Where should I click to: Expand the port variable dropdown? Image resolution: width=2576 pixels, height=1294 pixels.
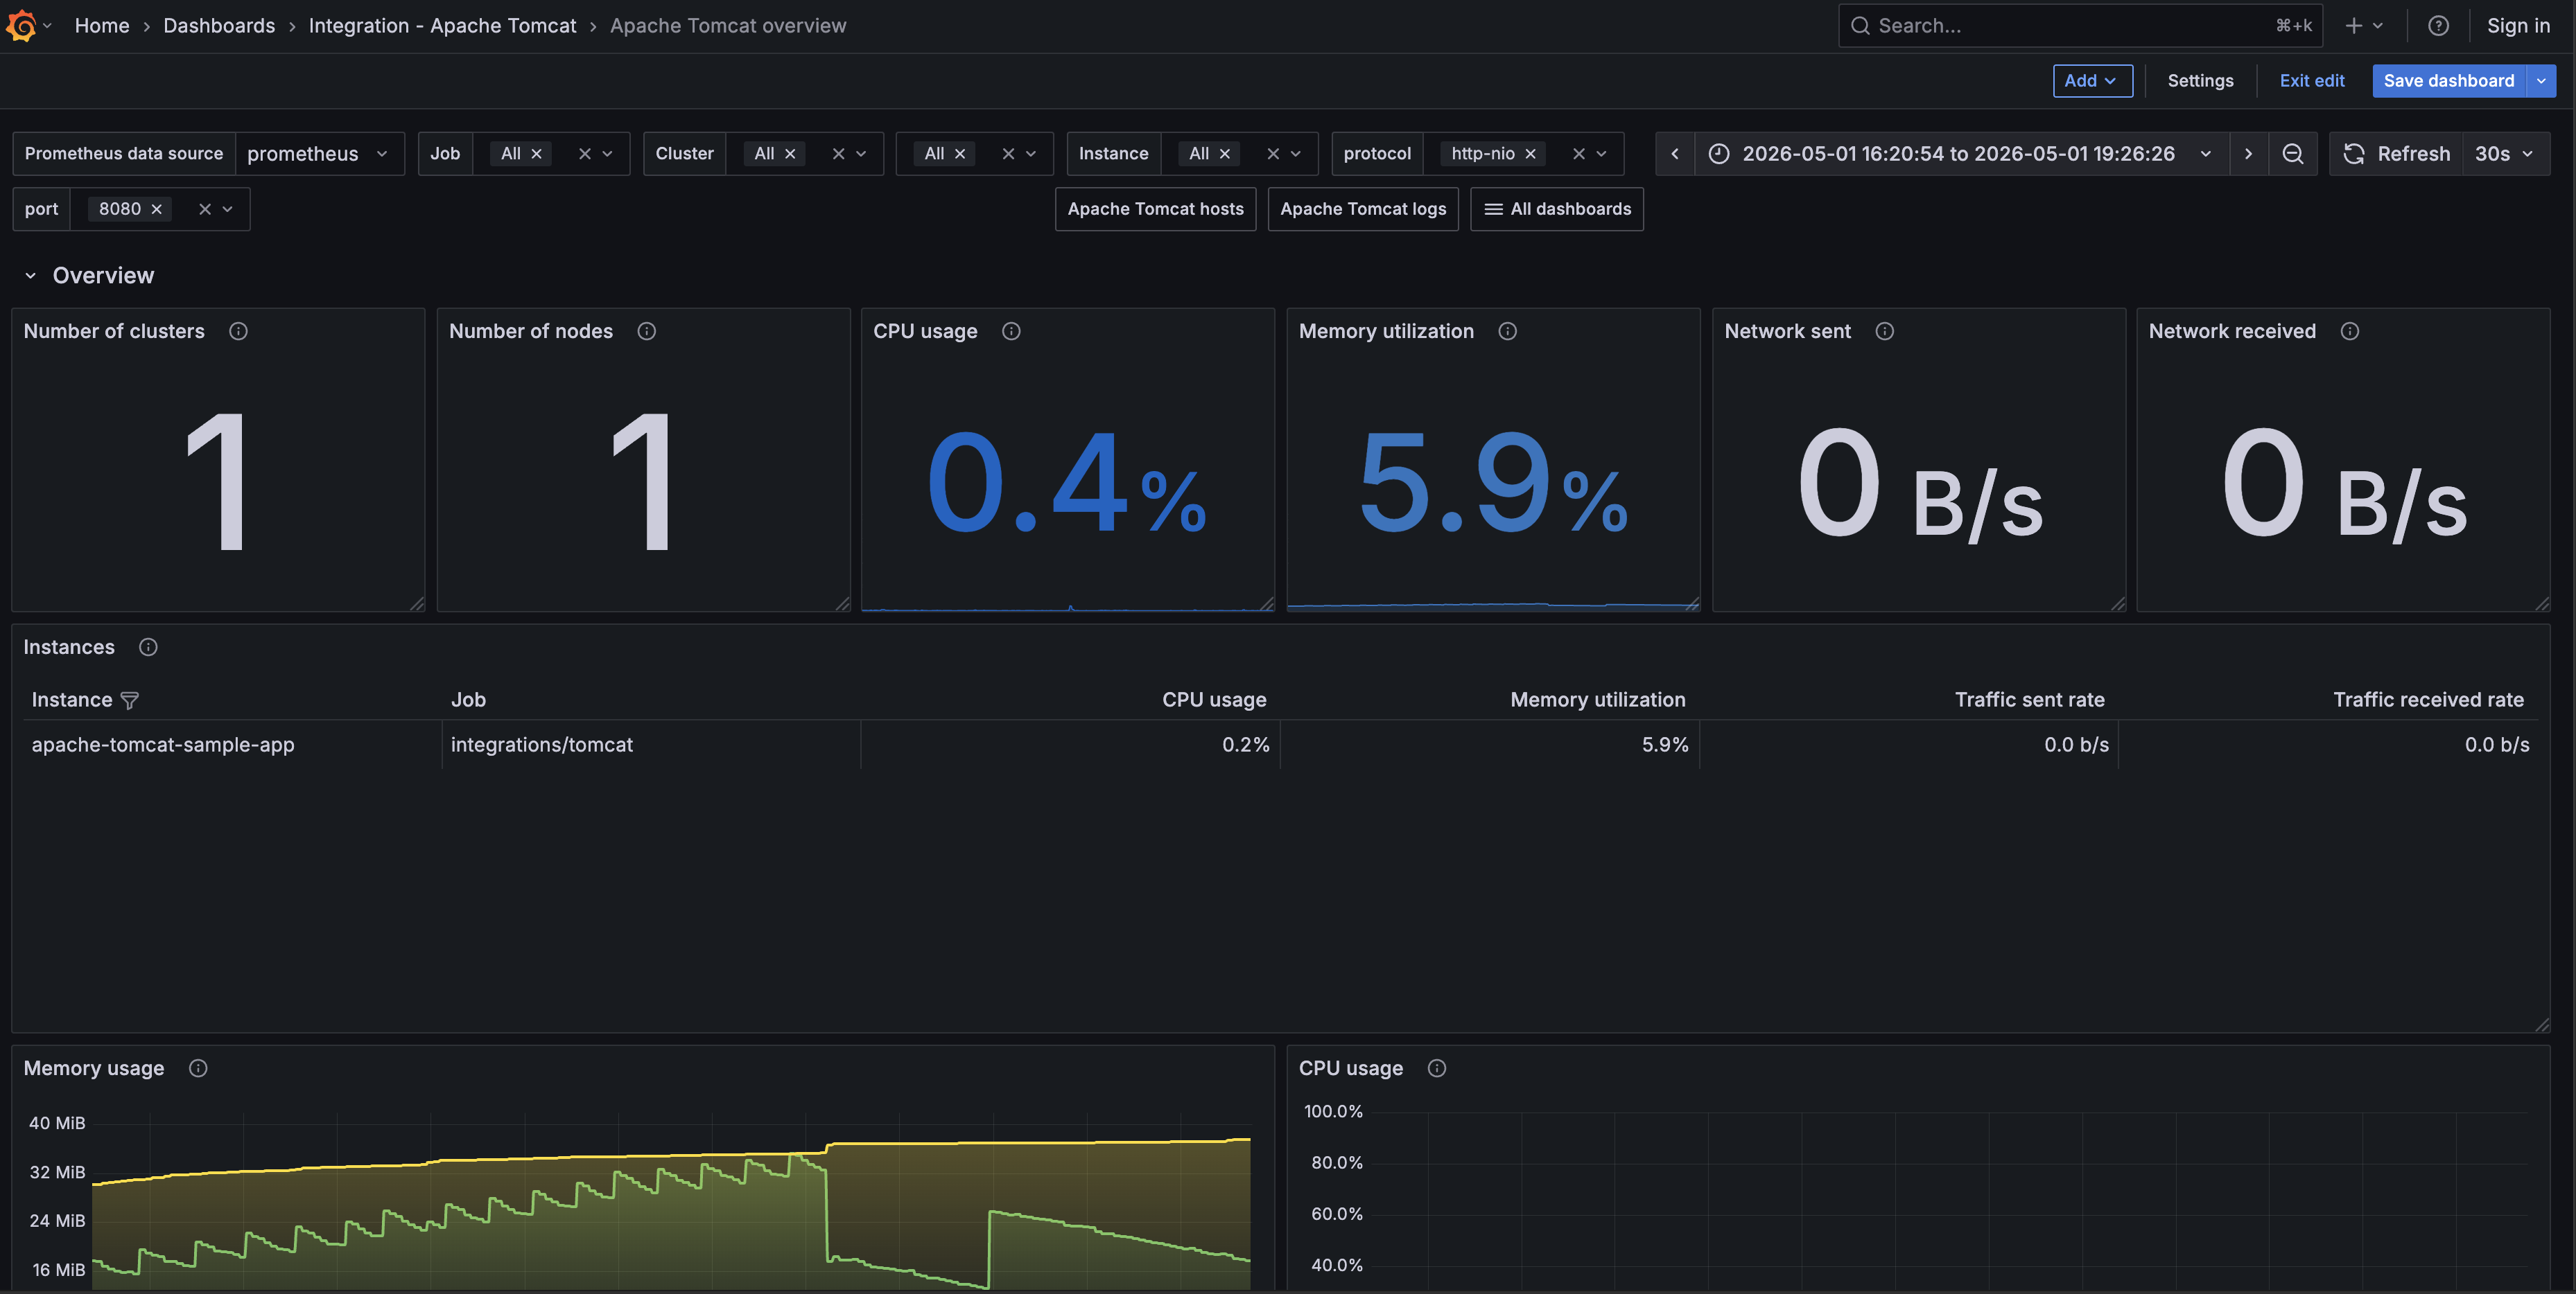point(227,209)
